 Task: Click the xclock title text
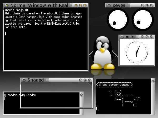(131, 37)
